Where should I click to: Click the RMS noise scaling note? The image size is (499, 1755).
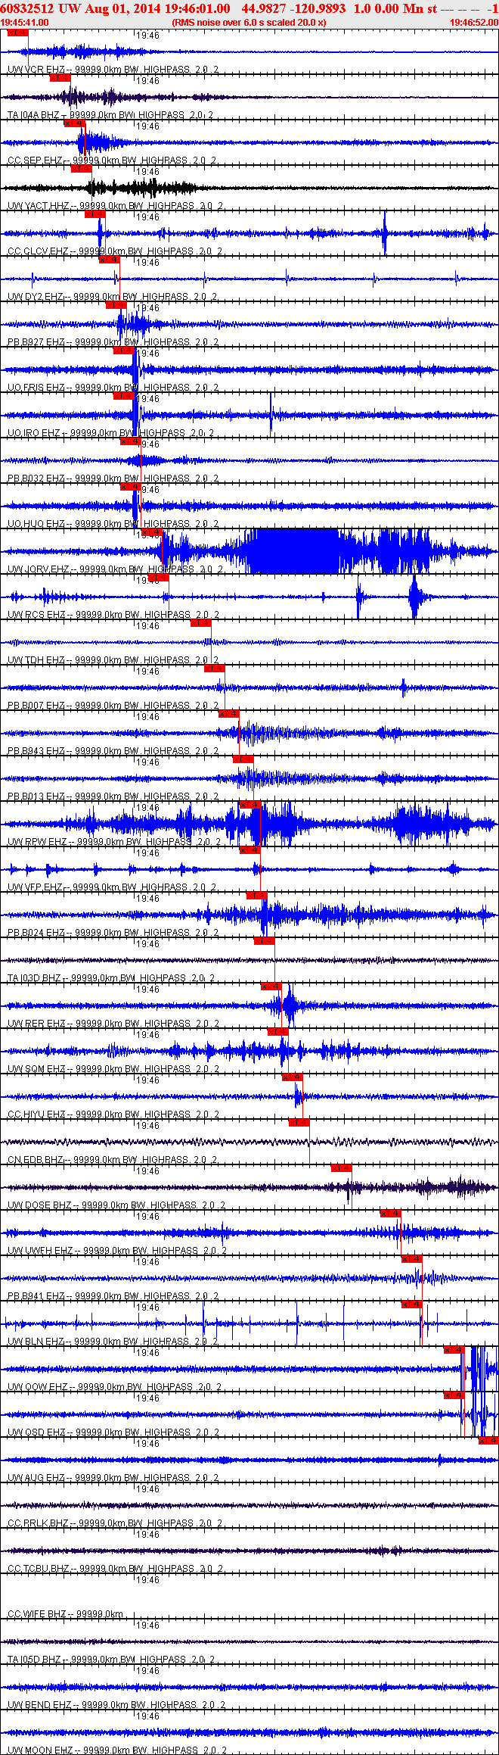click(249, 23)
